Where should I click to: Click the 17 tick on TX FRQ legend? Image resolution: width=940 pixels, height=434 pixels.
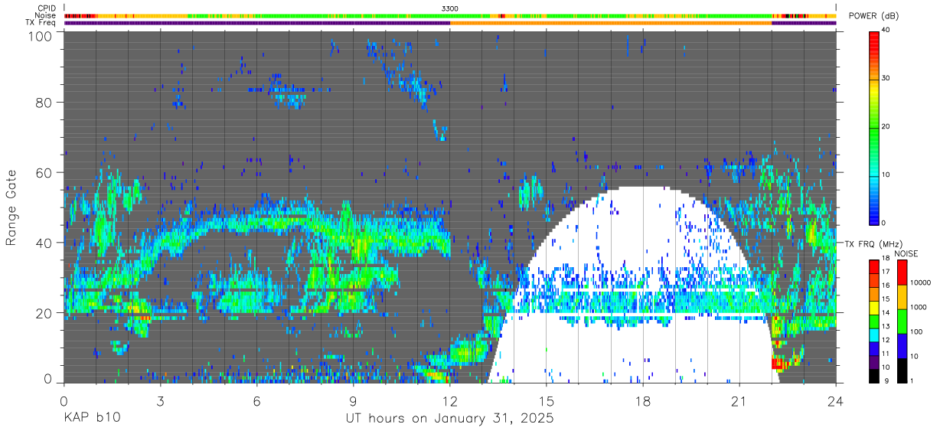coord(886,272)
